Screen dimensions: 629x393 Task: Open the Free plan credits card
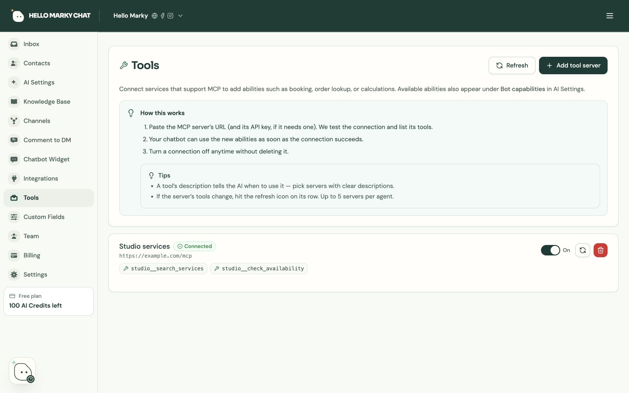coord(48,301)
